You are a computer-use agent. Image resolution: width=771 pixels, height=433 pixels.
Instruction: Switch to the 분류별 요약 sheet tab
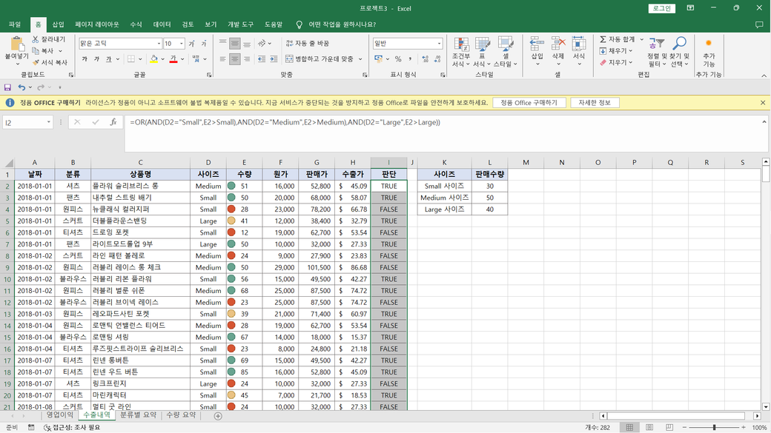click(x=138, y=415)
